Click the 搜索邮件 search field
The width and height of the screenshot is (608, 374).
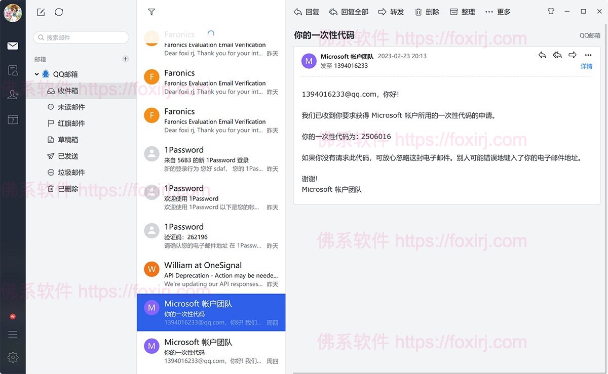click(x=81, y=37)
